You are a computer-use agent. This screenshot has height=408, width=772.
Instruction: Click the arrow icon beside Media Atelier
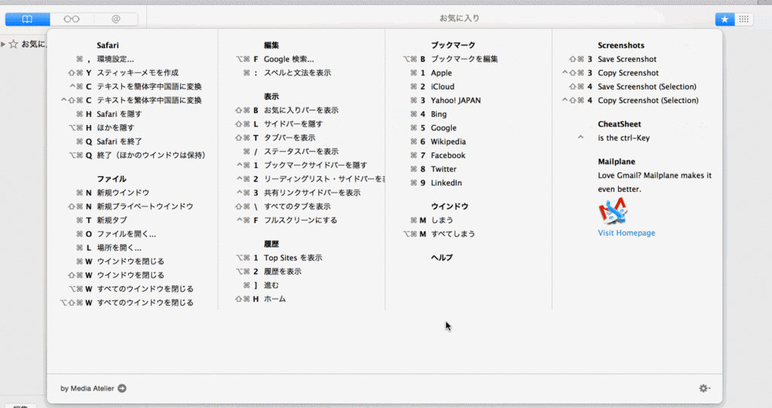(x=122, y=388)
